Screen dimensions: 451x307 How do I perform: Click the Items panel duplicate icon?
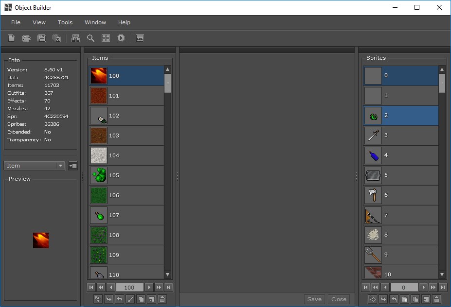pos(141,299)
